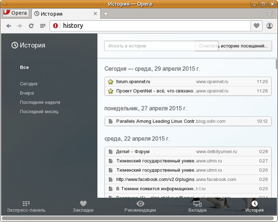Image resolution: width=278 pixels, height=222 pixels.
Task: Click page icon beside Детки! - Форум
Action: [x=111, y=152]
